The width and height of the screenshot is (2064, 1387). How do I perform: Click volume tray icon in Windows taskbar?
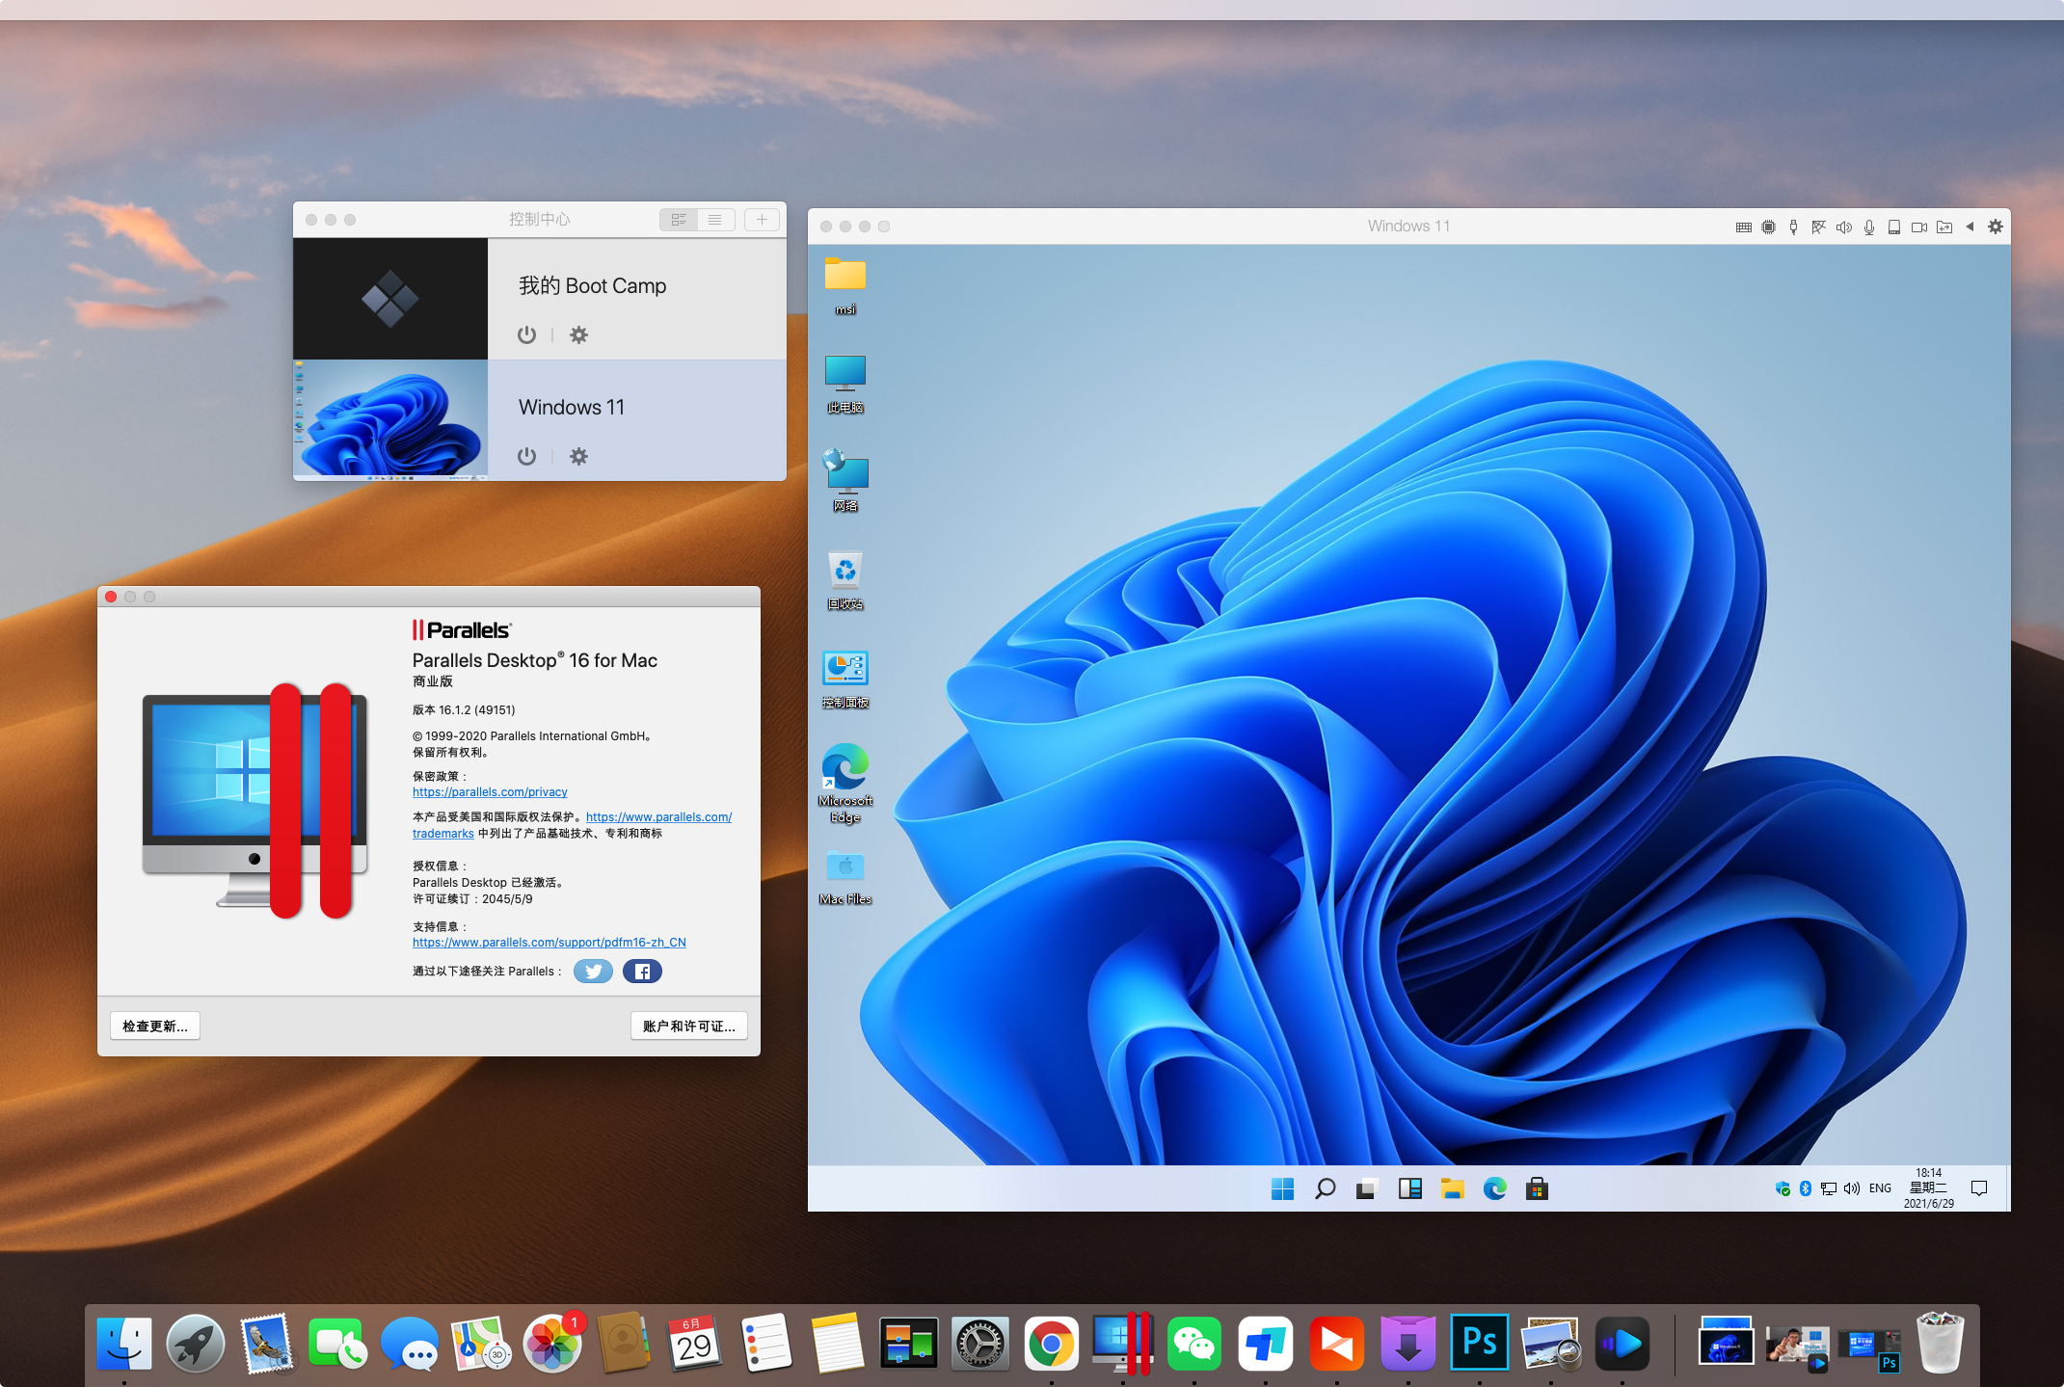1852,1189
